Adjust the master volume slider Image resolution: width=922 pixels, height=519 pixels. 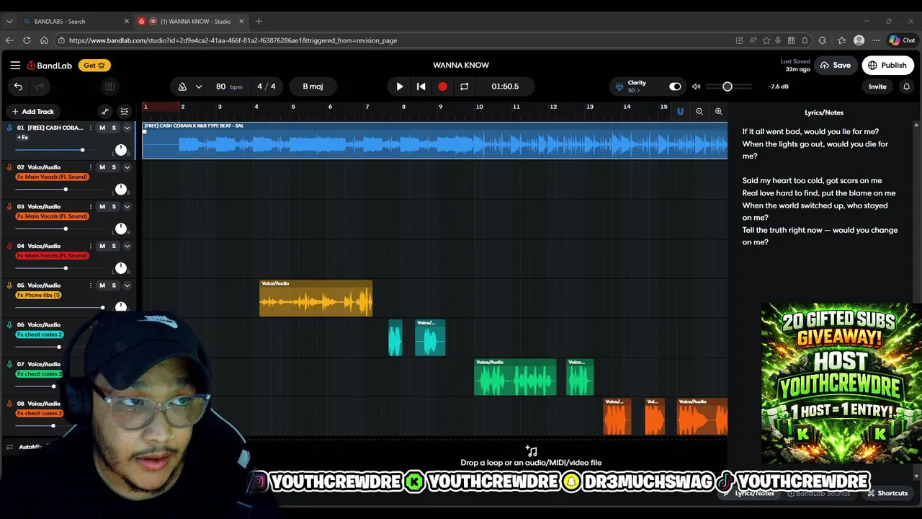click(x=728, y=86)
